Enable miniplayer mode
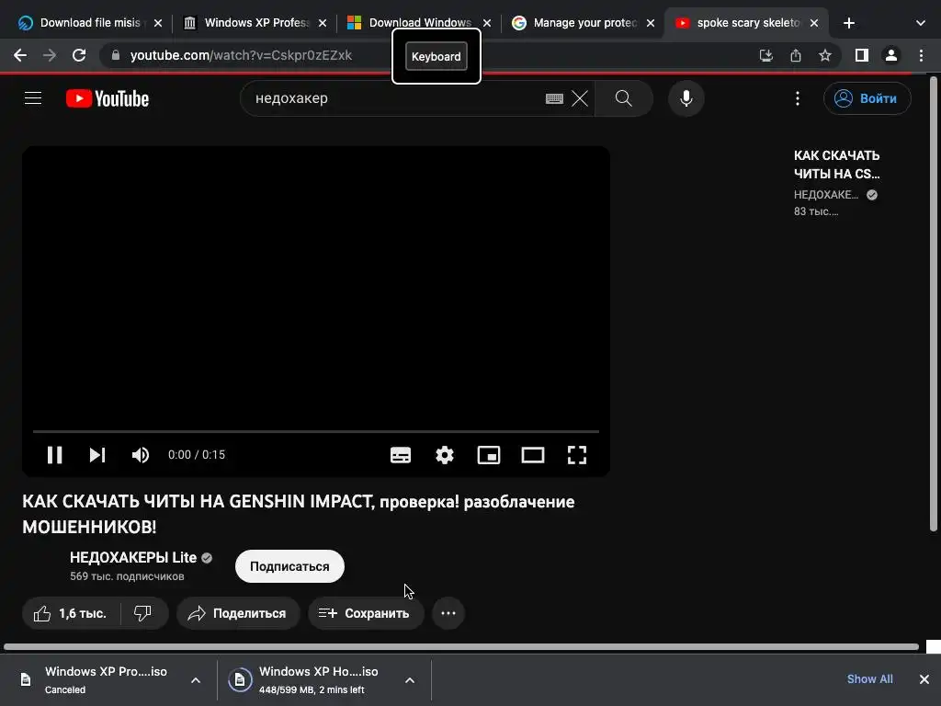The height and width of the screenshot is (706, 941). [489, 455]
